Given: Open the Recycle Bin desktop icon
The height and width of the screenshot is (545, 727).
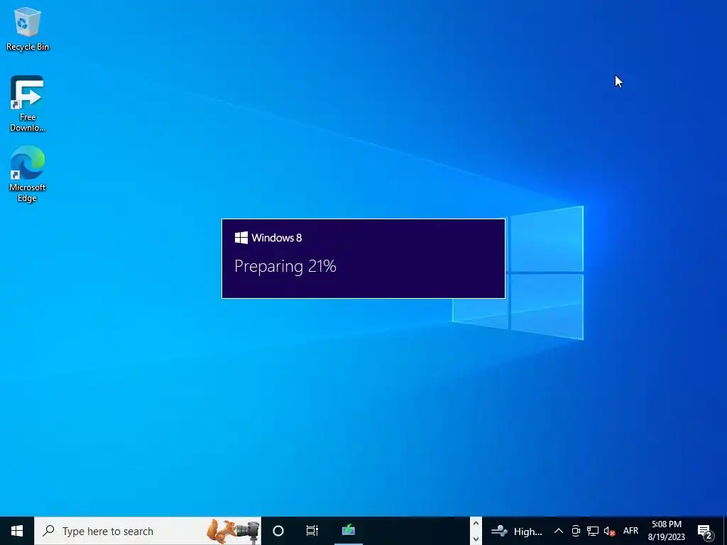Looking at the screenshot, I should [28, 29].
